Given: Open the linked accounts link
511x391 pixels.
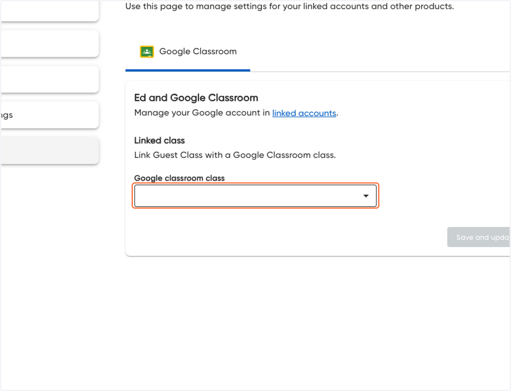Looking at the screenshot, I should click(304, 113).
